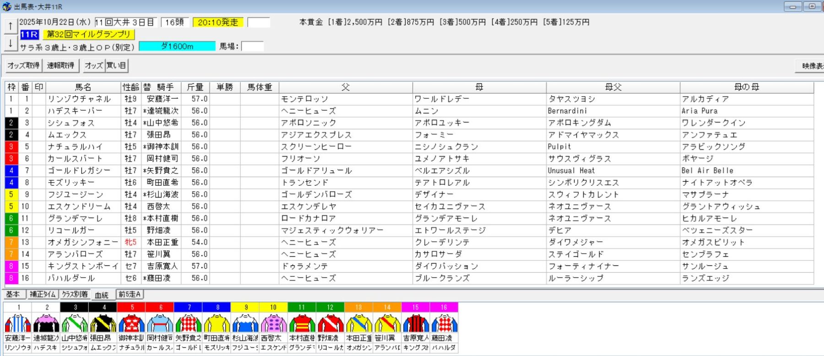Click horse 15's red and black striped silk

click(415, 323)
